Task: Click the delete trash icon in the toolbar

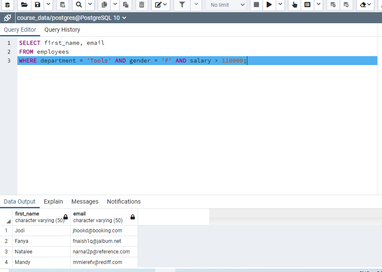Action: coord(141,5)
